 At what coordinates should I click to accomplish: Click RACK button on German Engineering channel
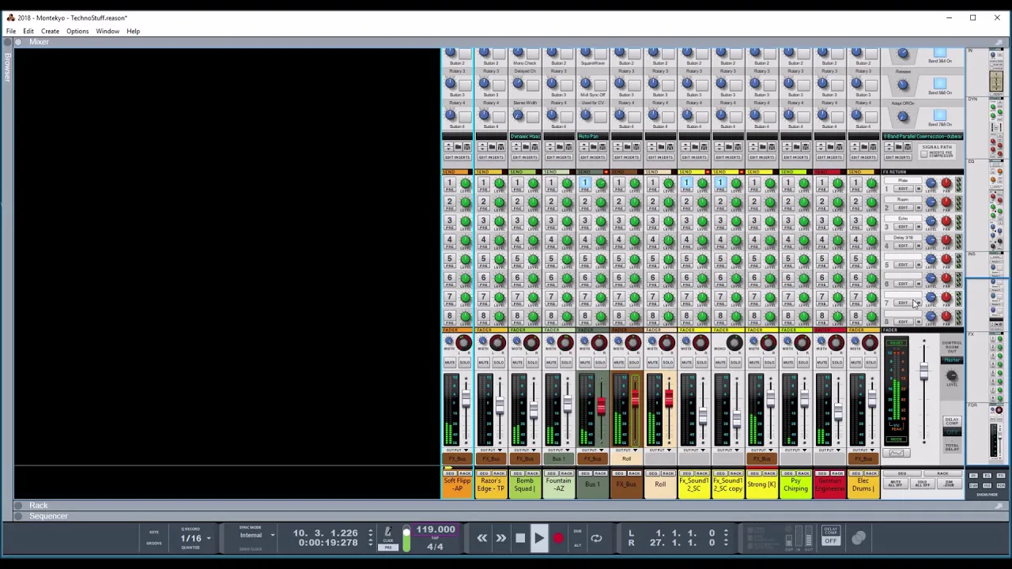[836, 473]
